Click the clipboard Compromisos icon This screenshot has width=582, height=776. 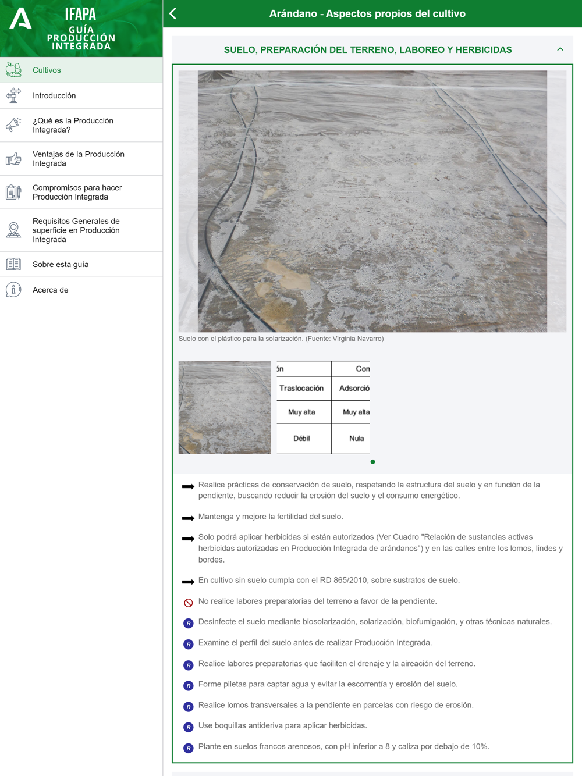pos(13,192)
